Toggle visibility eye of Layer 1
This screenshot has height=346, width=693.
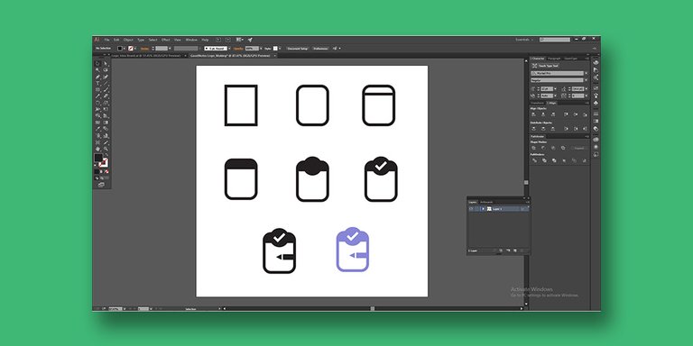[471, 209]
